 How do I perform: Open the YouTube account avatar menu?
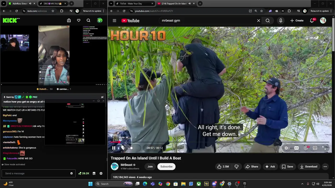tap(323, 21)
